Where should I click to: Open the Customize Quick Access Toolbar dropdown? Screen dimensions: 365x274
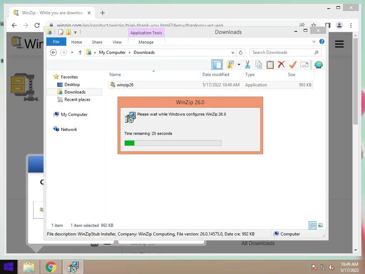[x=76, y=32]
